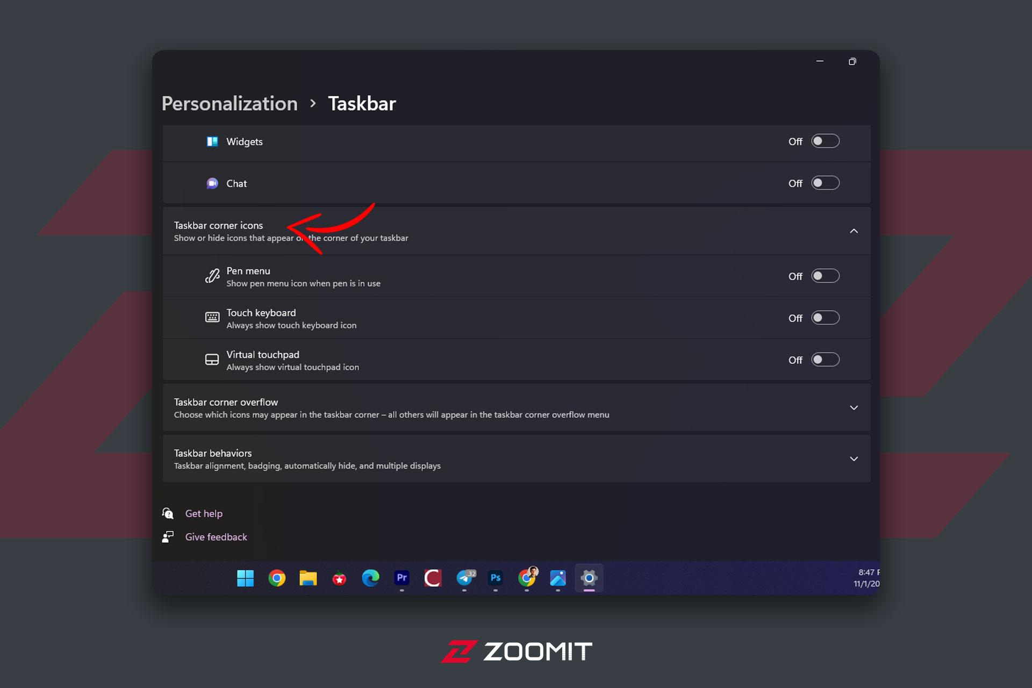Toggle the Pen menu switch on
Screen dimensions: 1032x688
(825, 276)
